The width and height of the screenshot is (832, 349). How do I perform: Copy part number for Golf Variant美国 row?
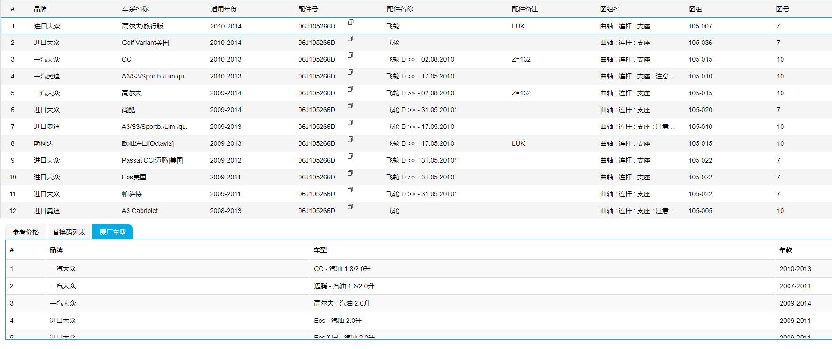[x=350, y=39]
